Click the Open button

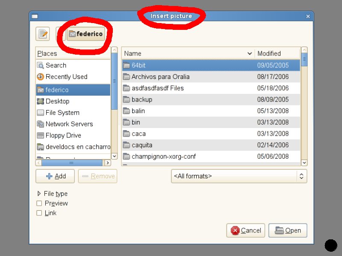288,230
